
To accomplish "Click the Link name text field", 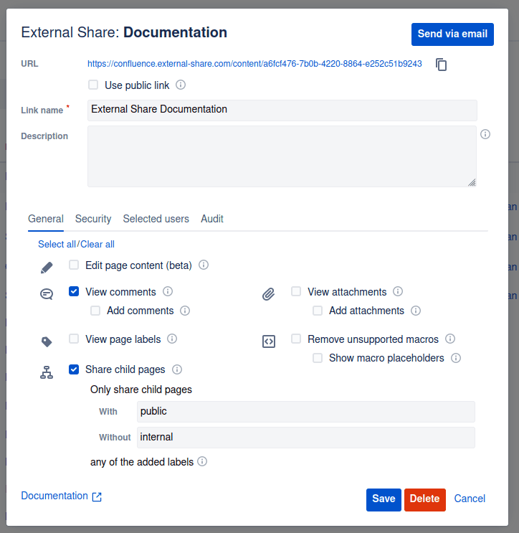I will (x=282, y=110).
